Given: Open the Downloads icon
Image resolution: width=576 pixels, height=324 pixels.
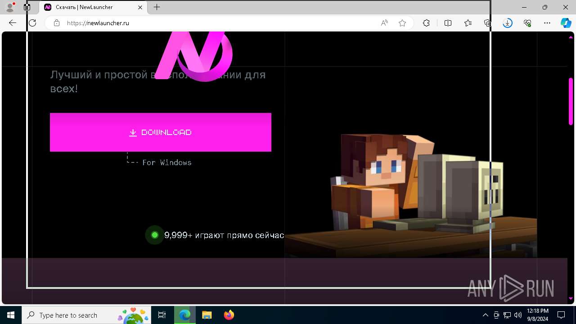Looking at the screenshot, I should click(508, 23).
